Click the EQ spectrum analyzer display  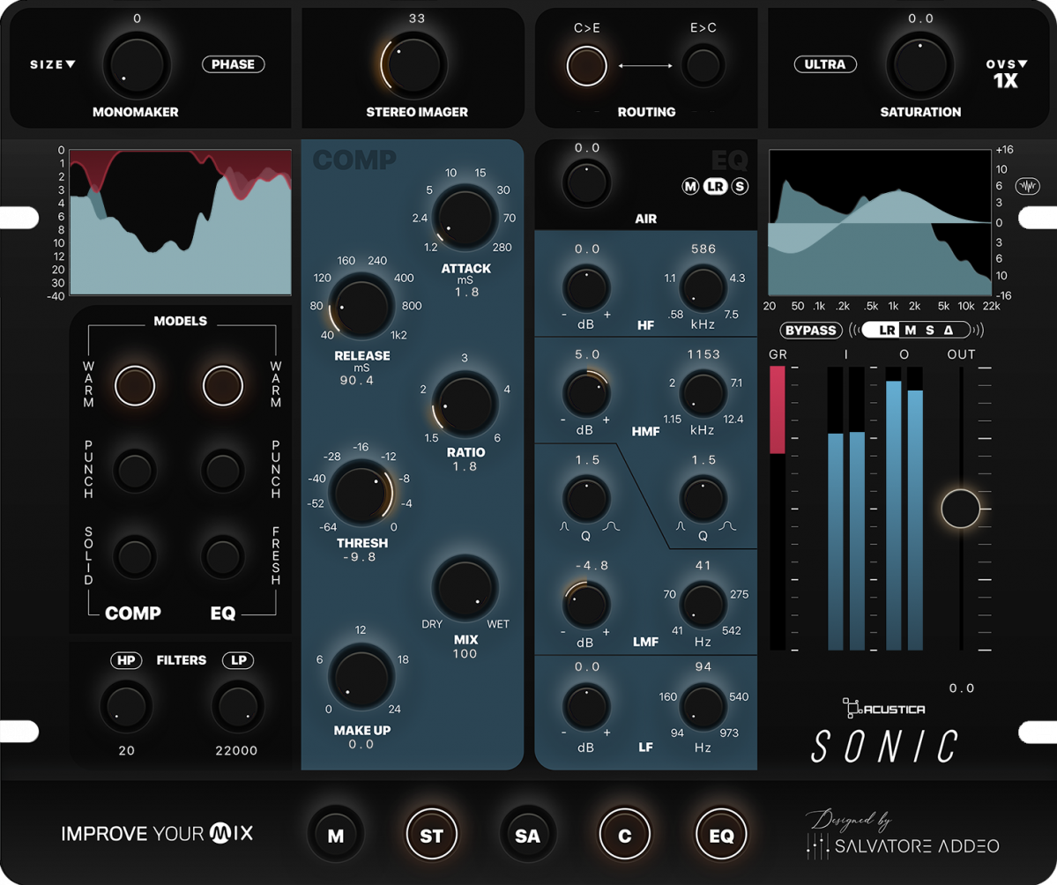point(881,222)
